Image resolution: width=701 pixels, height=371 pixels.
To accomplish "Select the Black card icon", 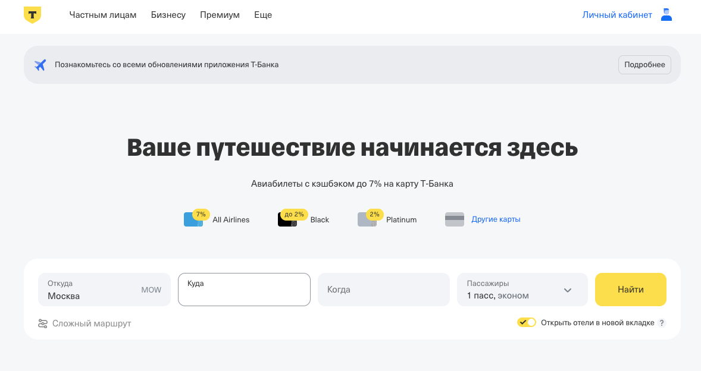I will pos(287,219).
